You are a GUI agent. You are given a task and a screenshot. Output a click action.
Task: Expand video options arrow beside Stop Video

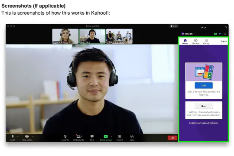click(x=33, y=136)
